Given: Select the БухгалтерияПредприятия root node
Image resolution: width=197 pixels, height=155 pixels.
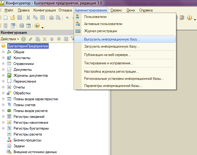Looking at the screenshot, I should (28, 46).
